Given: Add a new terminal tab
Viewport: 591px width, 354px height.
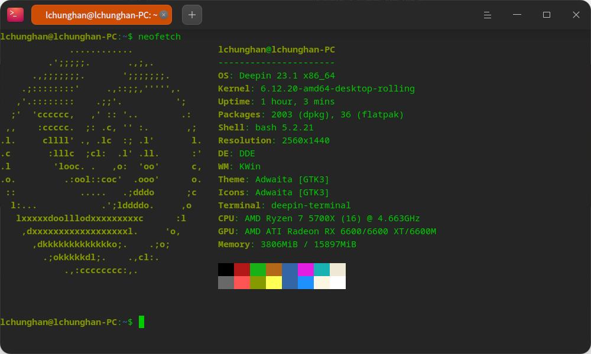Looking at the screenshot, I should click(x=192, y=15).
